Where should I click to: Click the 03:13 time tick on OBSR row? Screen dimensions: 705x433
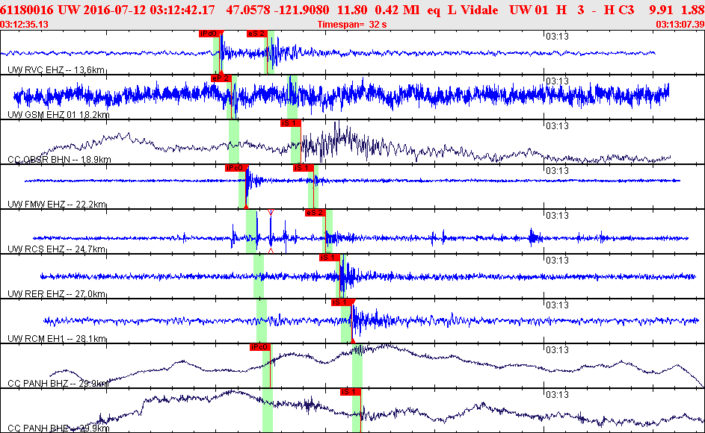pyautogui.click(x=557, y=126)
